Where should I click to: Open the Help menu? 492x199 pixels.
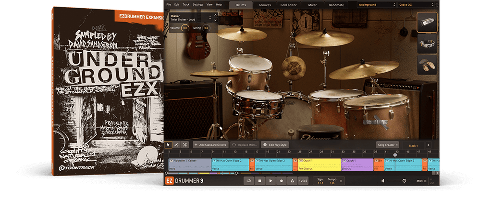coord(219,5)
